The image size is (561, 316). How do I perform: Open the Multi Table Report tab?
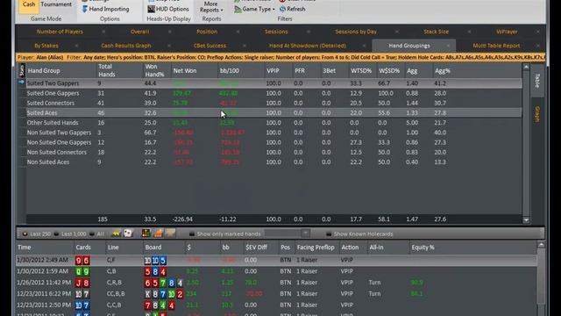click(x=496, y=46)
